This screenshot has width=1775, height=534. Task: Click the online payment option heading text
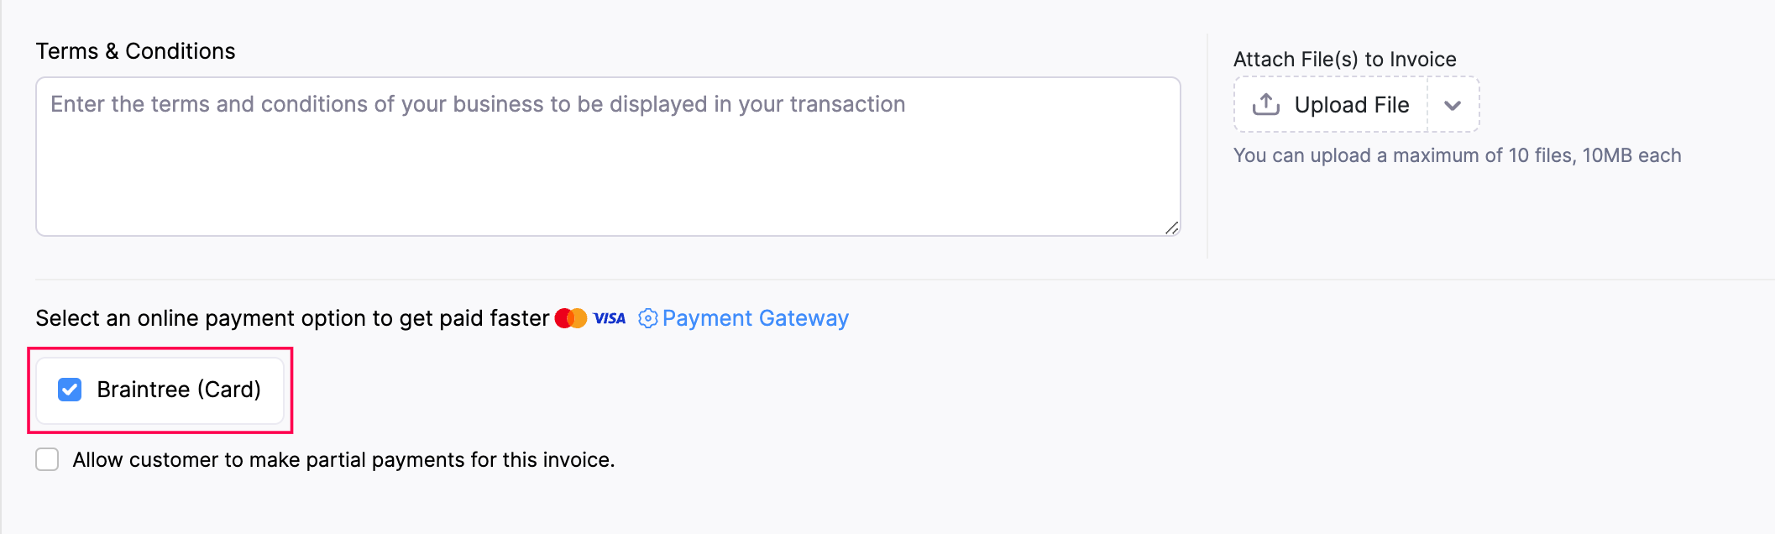coord(291,318)
